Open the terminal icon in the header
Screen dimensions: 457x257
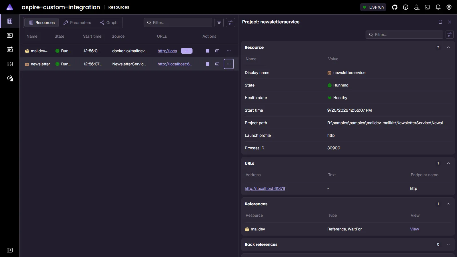point(427,7)
